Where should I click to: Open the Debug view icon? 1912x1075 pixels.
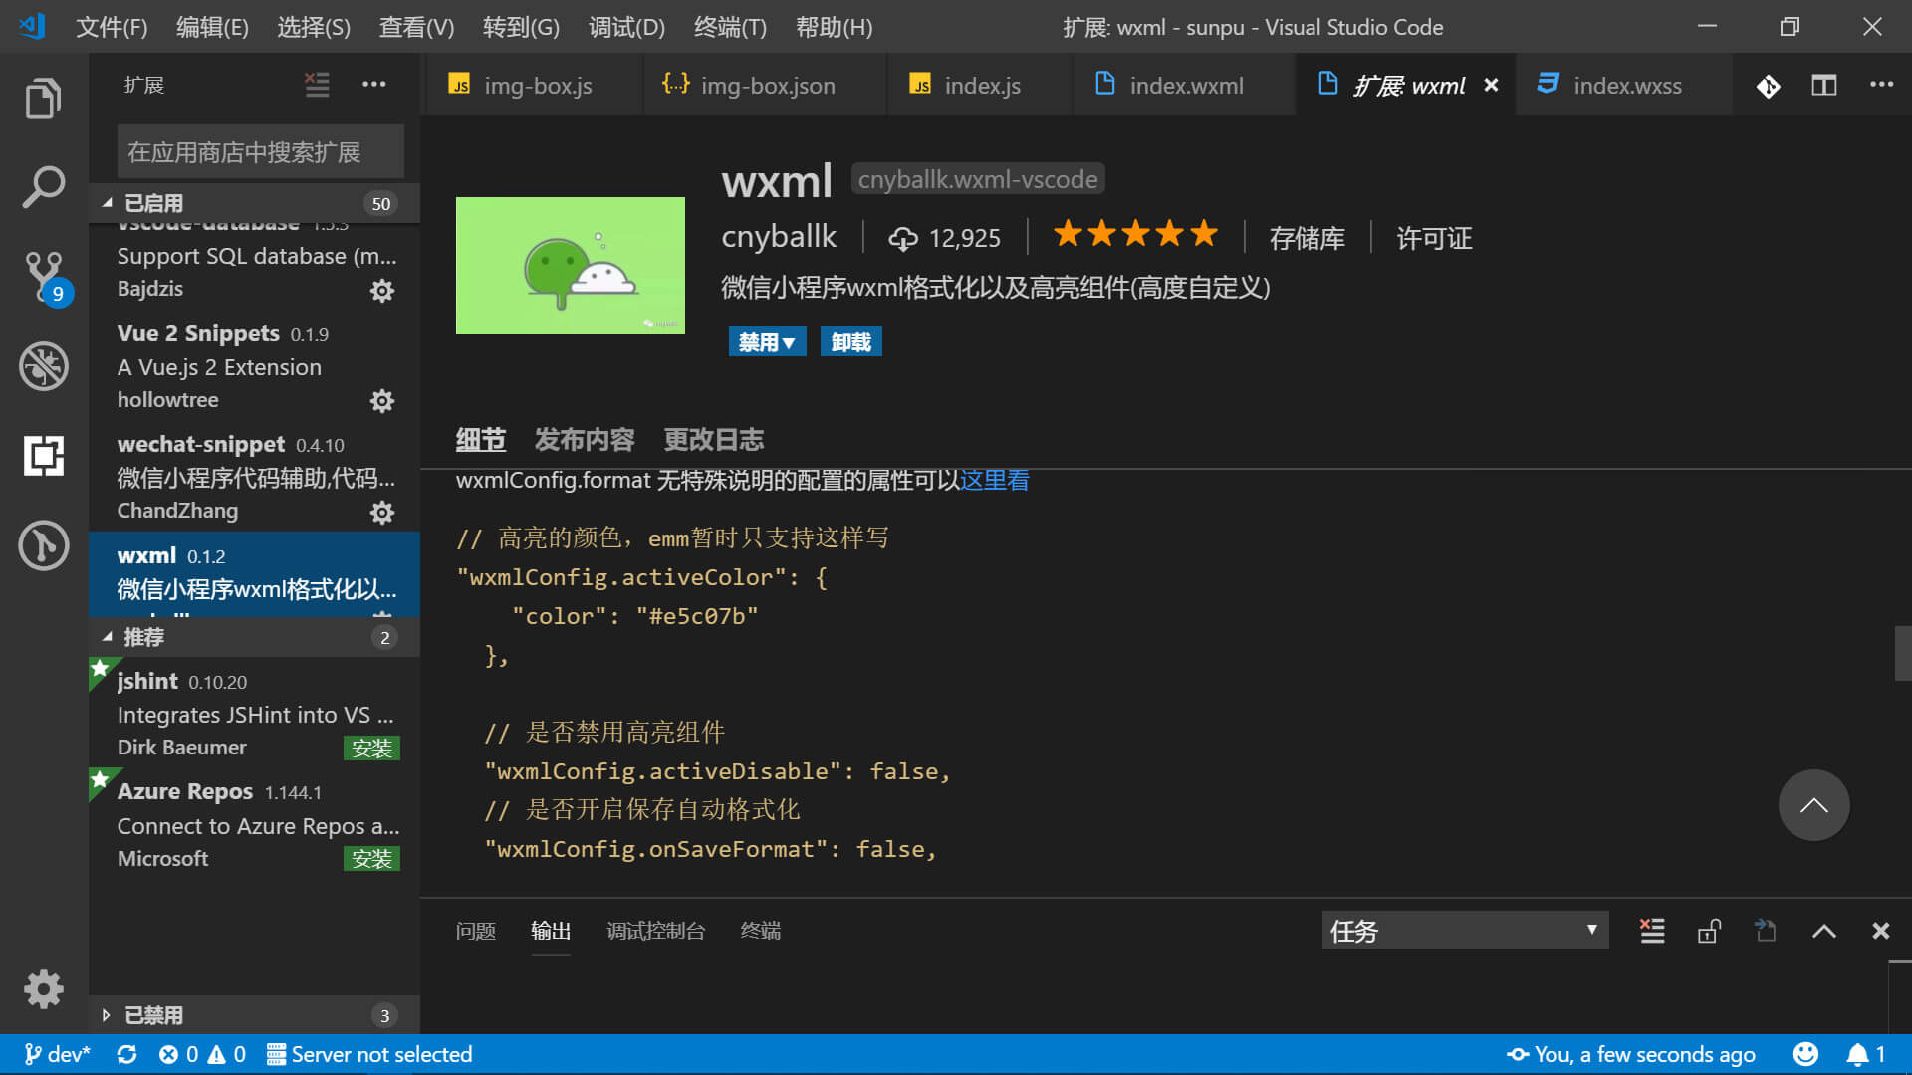(x=43, y=366)
